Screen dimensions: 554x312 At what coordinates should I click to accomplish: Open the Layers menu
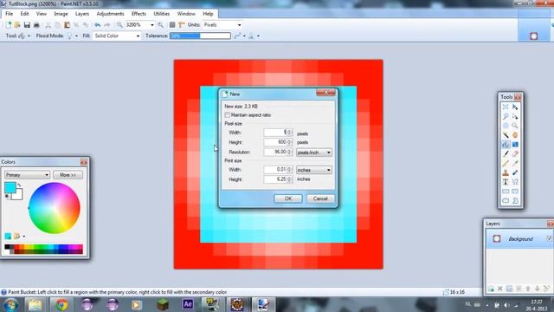tap(82, 14)
